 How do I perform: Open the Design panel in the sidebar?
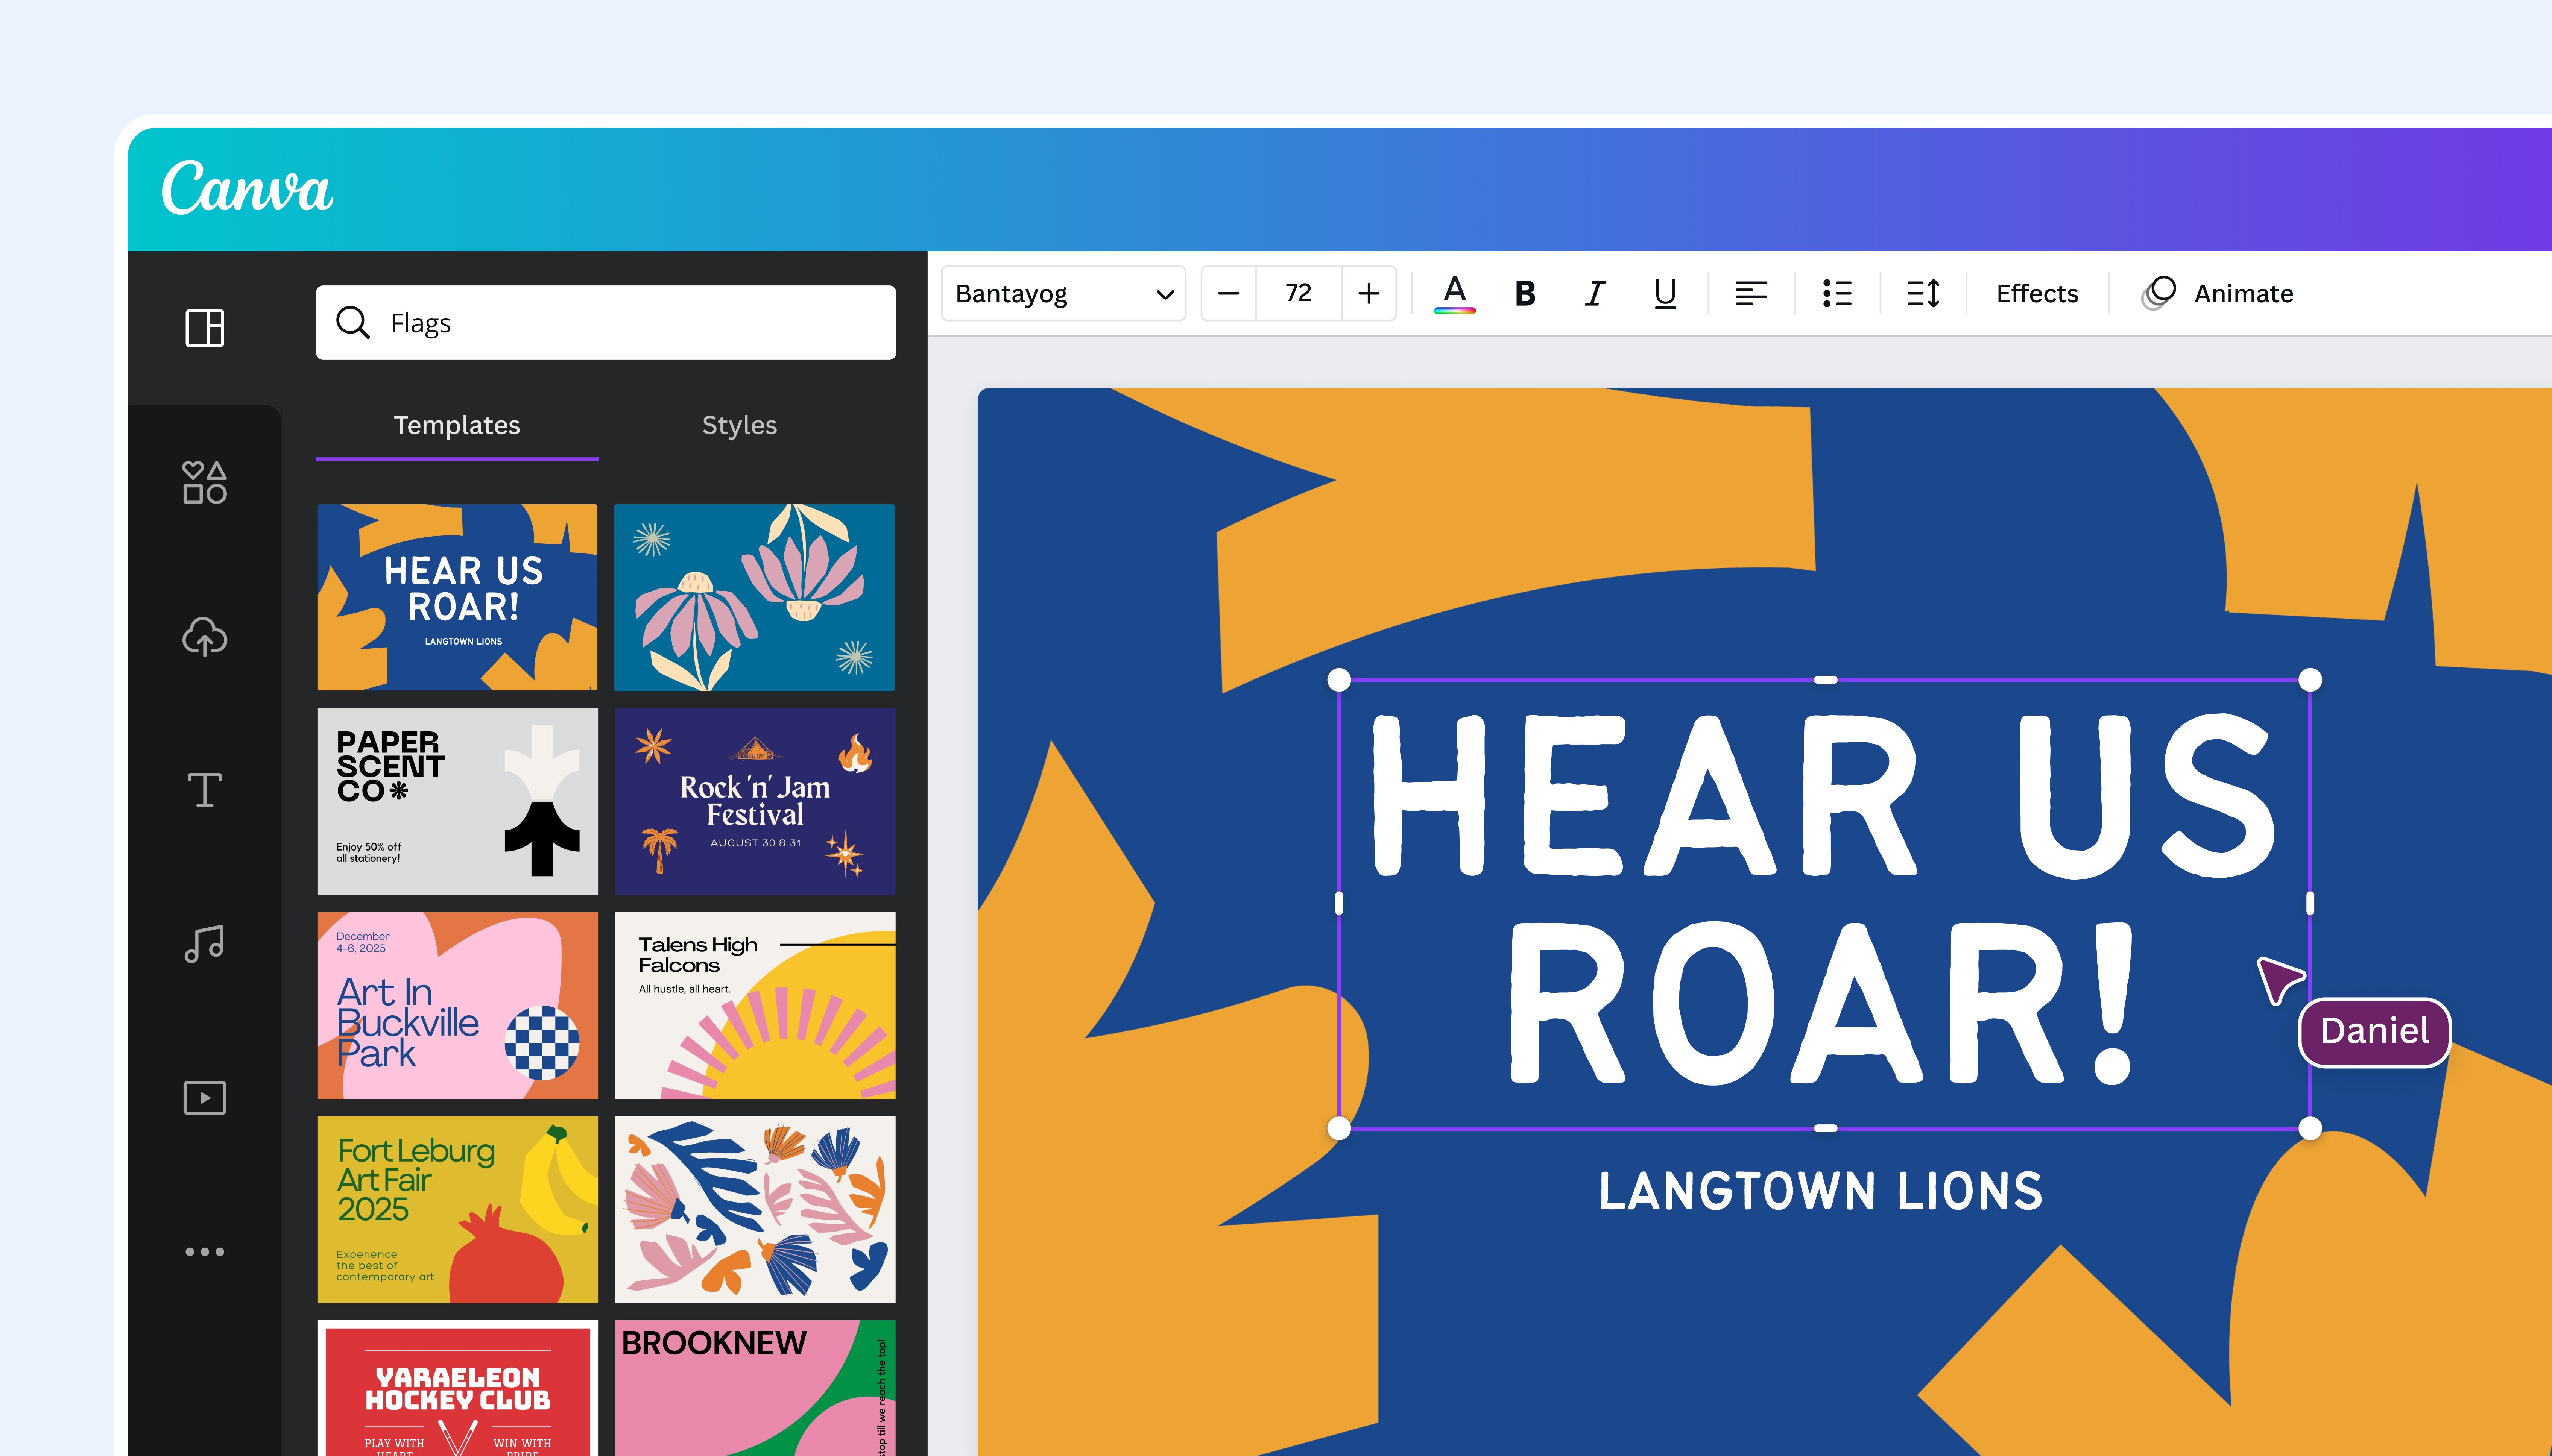(x=204, y=328)
